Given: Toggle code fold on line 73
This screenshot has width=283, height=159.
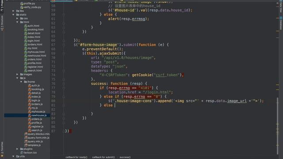Looking at the screenshot, I should (x=64, y=71).
